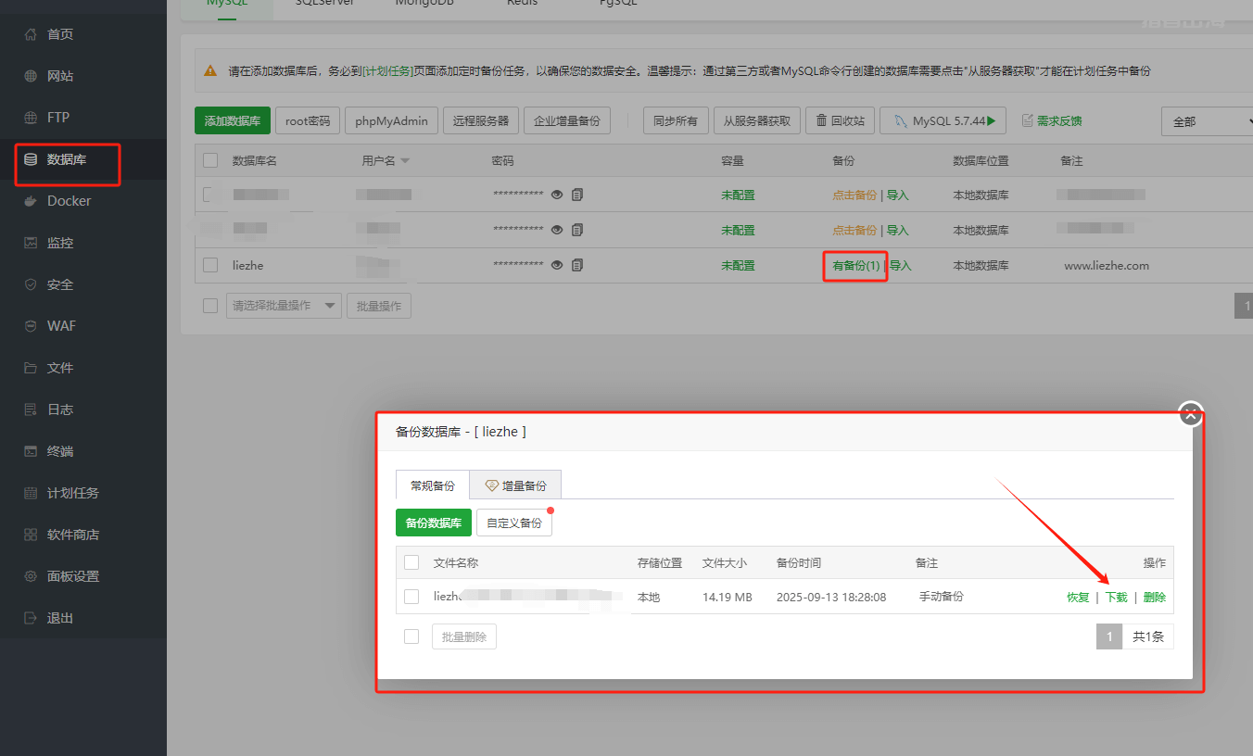Open the 软件商店 app store
1253x756 pixels.
[70, 534]
